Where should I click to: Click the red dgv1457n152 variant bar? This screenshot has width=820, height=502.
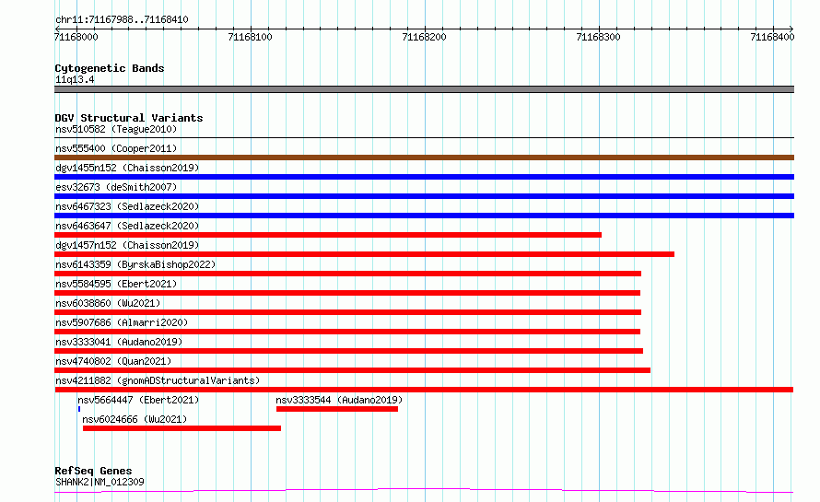click(365, 254)
